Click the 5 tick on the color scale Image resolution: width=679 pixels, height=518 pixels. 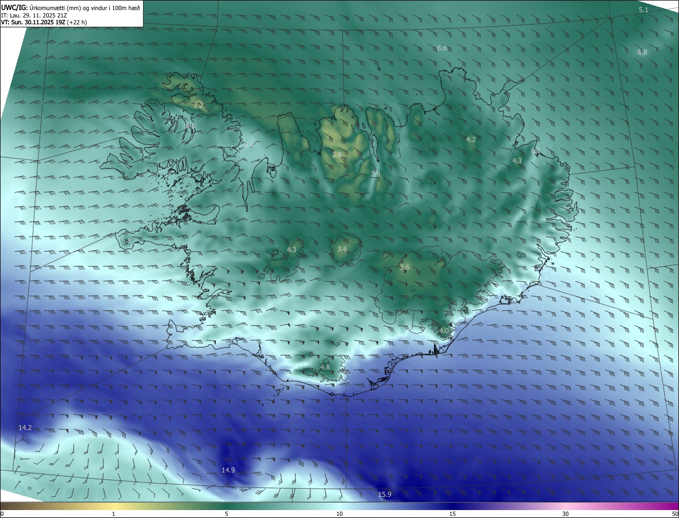coord(227,514)
